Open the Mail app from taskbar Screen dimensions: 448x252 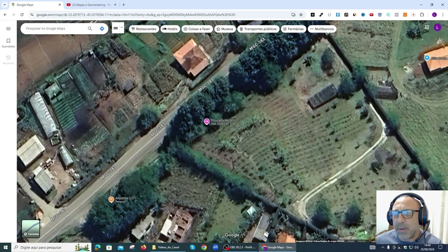pos(120,247)
